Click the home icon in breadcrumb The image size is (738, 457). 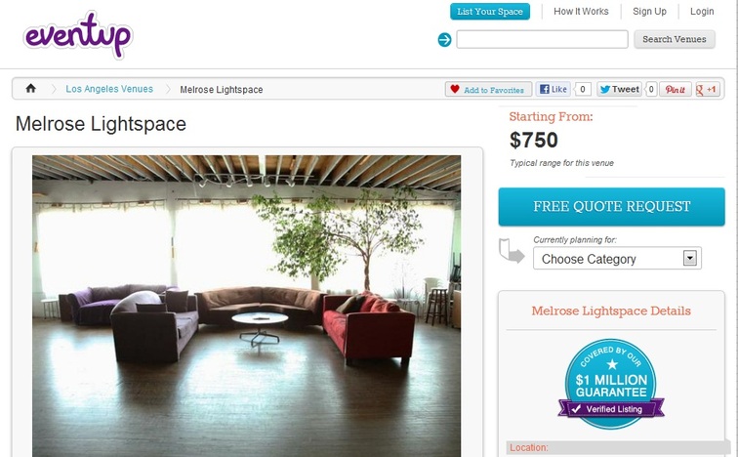[30, 88]
